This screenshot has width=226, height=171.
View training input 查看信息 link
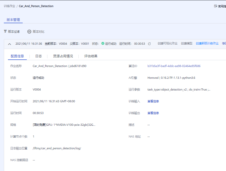click(153, 101)
